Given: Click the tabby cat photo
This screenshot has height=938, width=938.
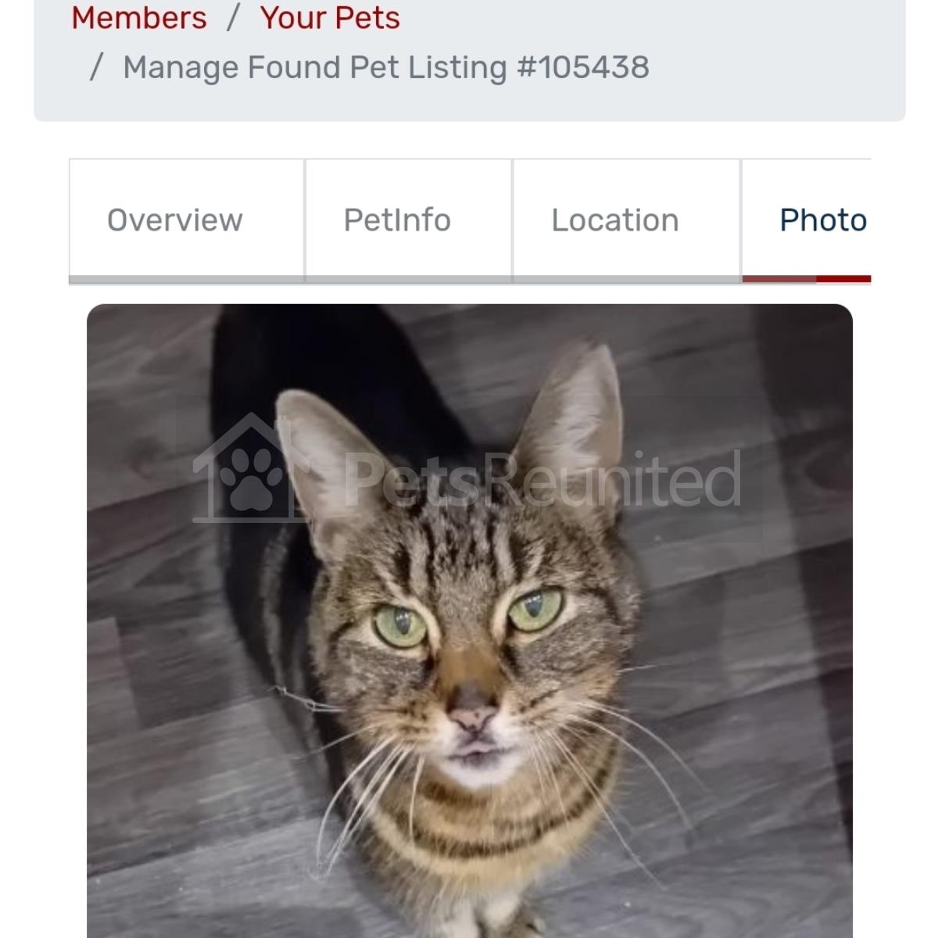Looking at the screenshot, I should (x=470, y=621).
